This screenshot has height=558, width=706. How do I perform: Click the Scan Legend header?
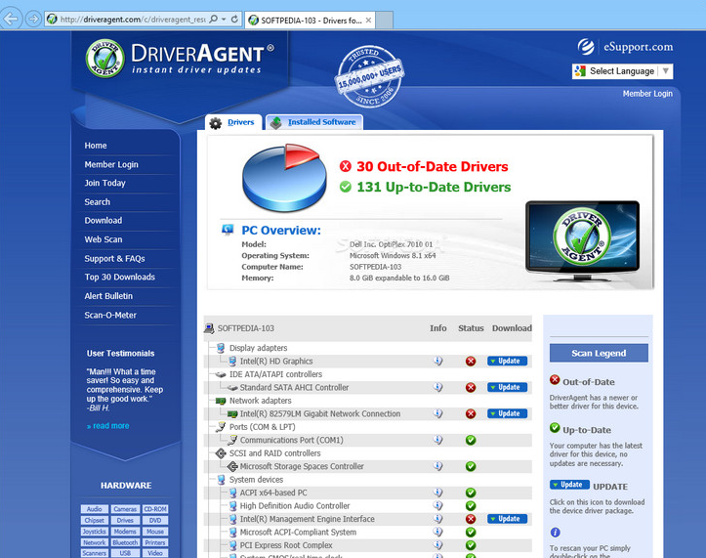pyautogui.click(x=599, y=353)
